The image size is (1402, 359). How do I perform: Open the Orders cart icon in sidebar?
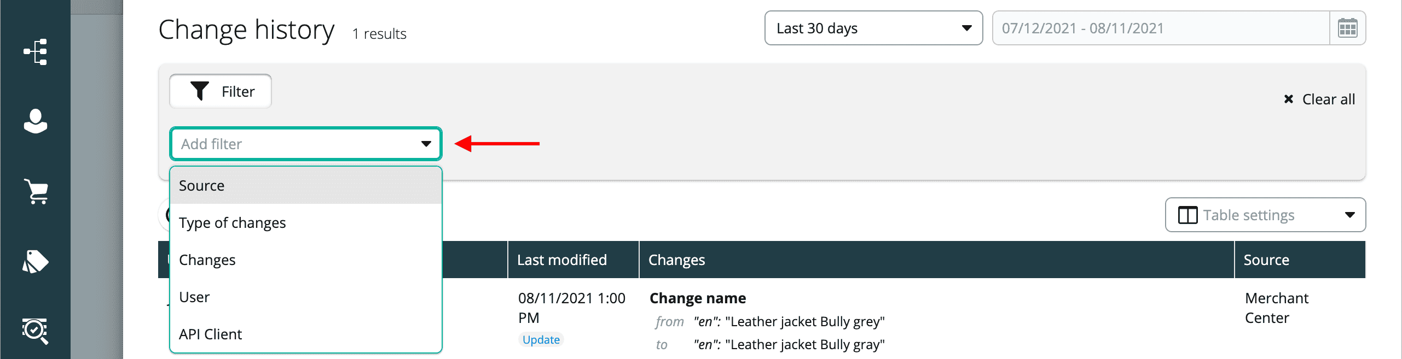tap(37, 191)
